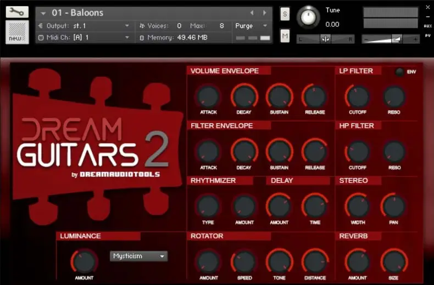Open the Purge dropdown menu

coord(252,26)
